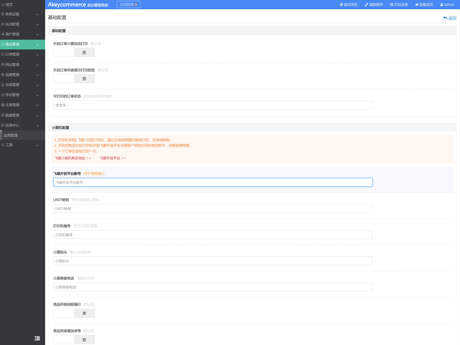Click the admin account name

click(449, 5)
